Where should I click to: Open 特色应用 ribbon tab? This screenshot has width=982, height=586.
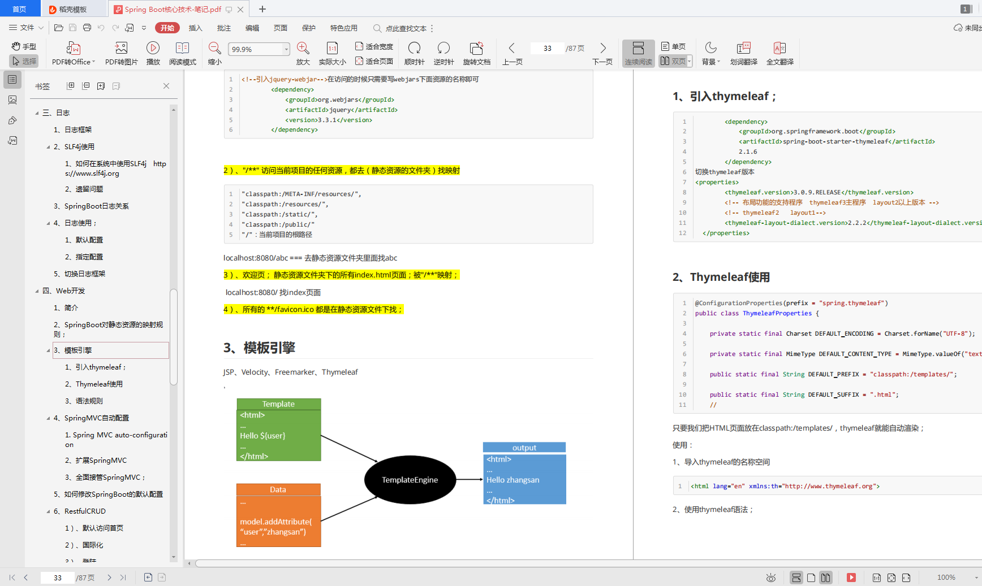pos(344,28)
